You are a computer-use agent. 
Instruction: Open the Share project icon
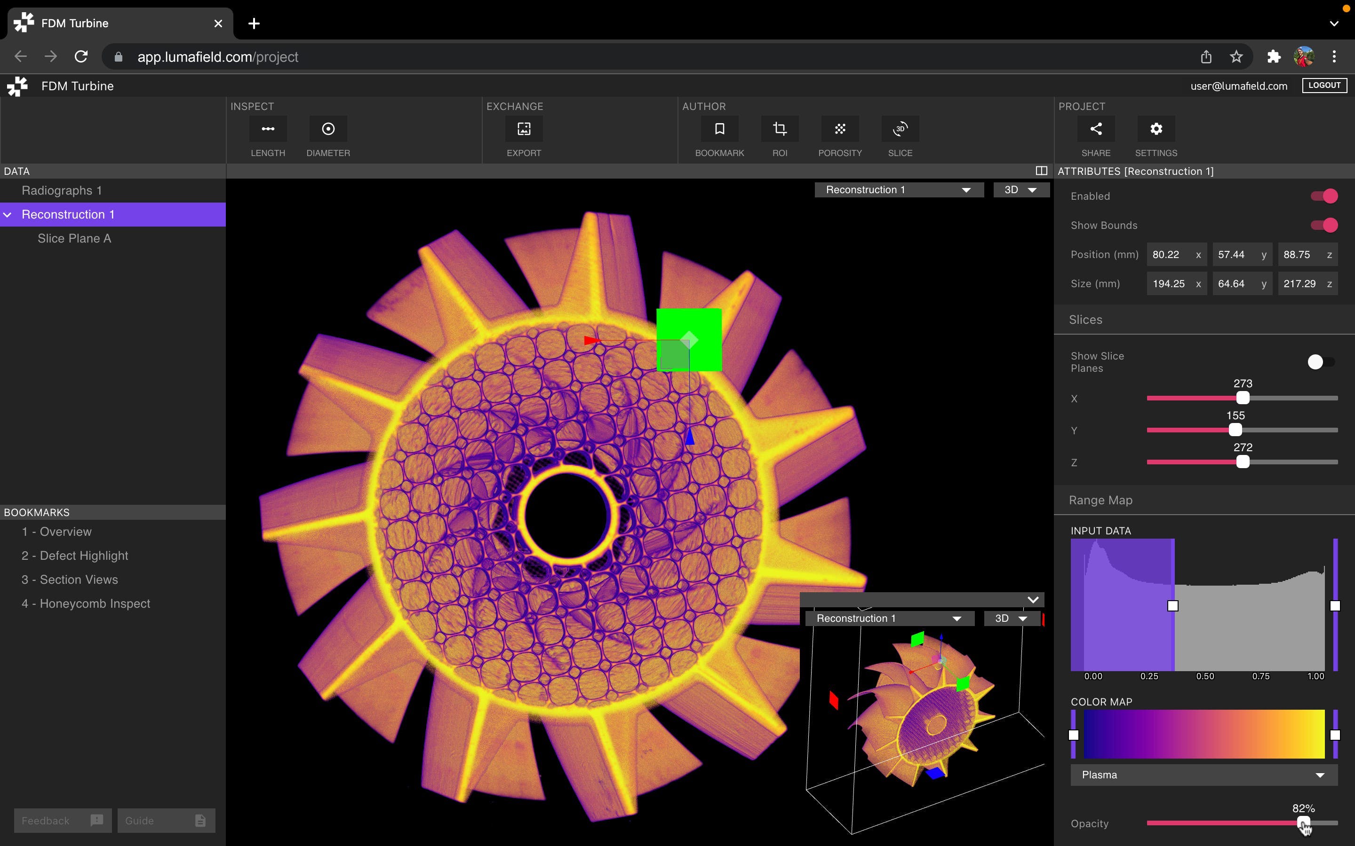pyautogui.click(x=1096, y=129)
